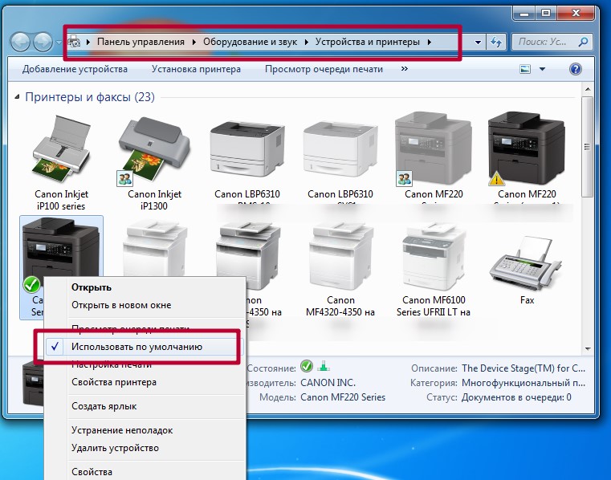Click the printer thumbnail in details pane
This screenshot has width=611, height=480.
[x=33, y=384]
